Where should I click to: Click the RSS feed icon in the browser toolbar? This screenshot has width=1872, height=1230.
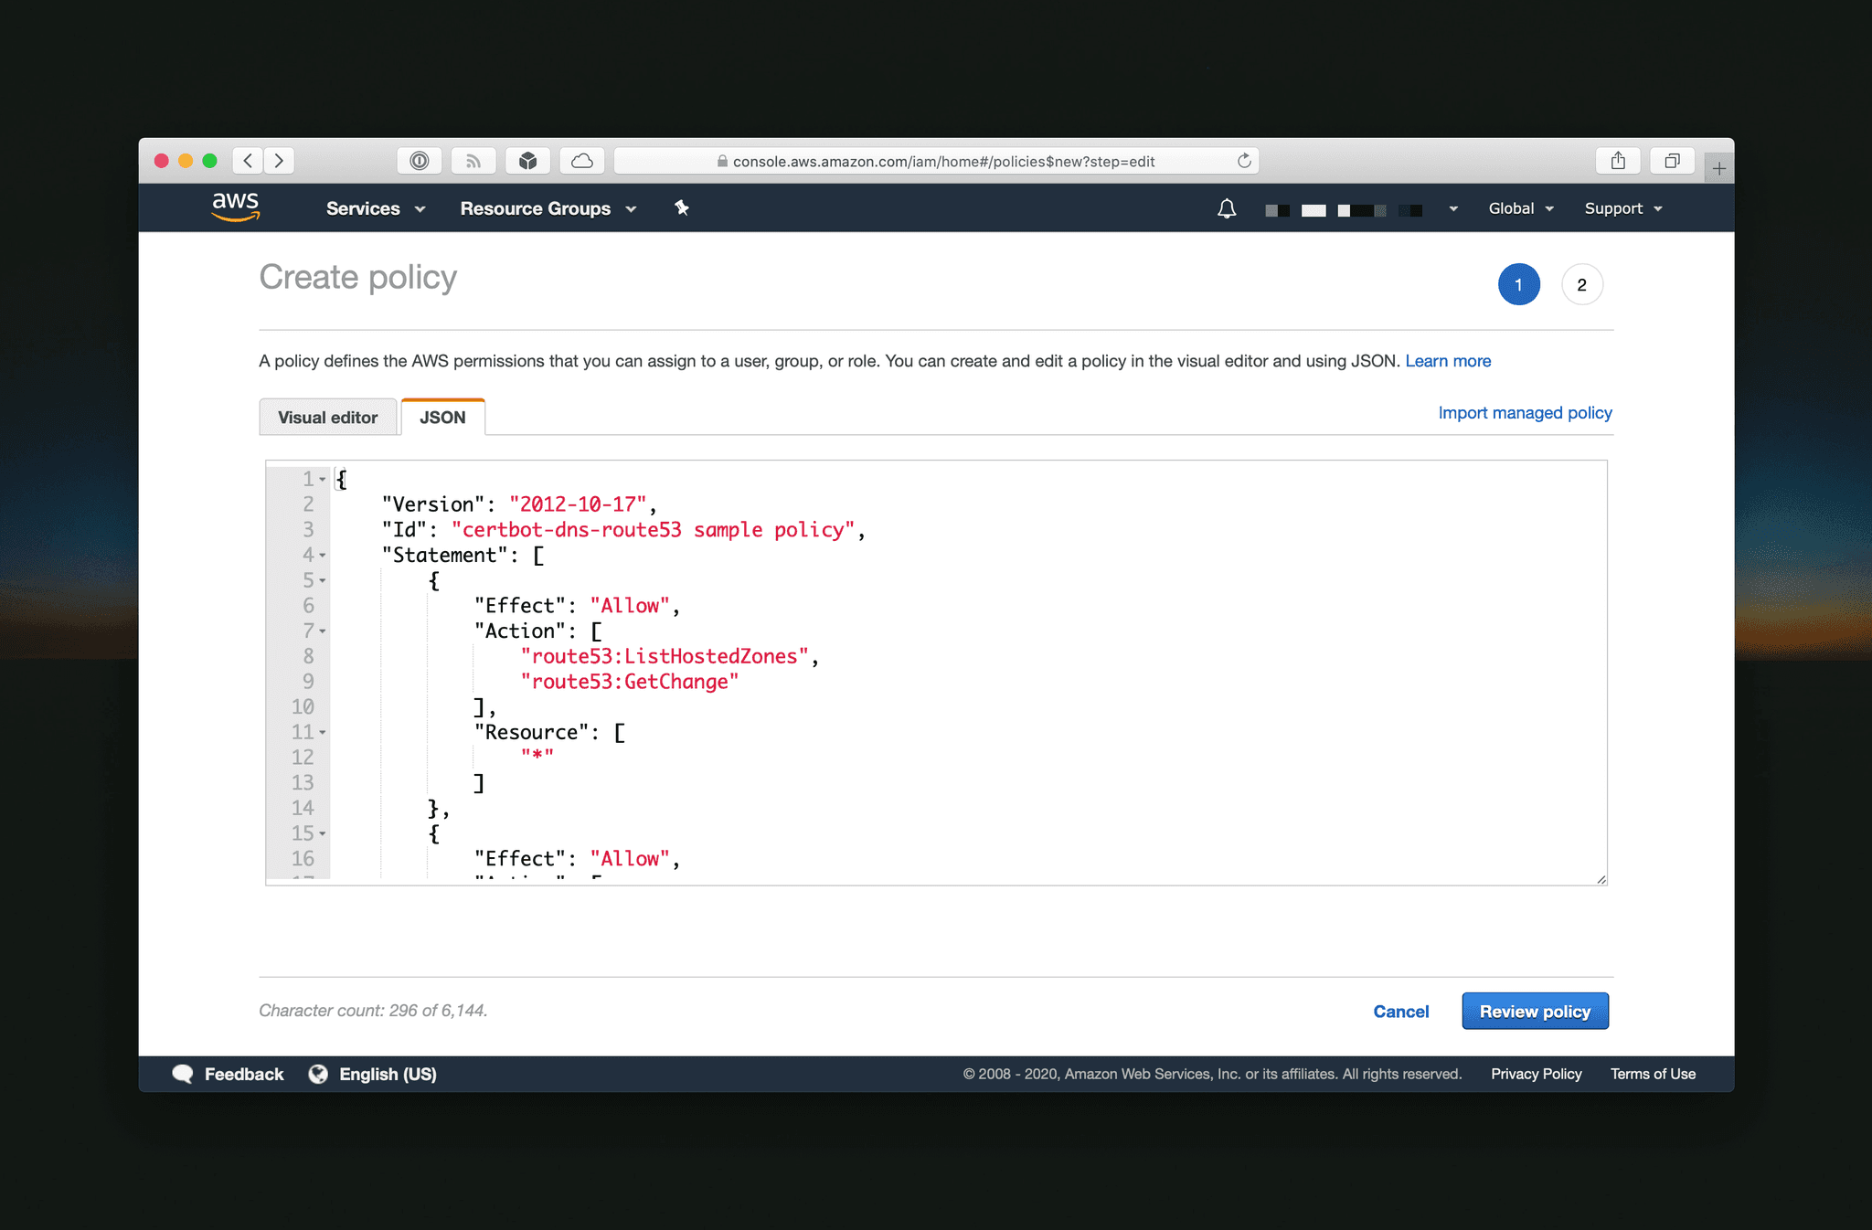473,160
